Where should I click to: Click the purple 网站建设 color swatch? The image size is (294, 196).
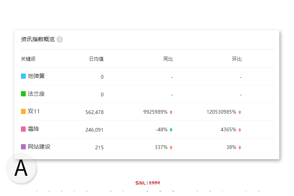point(23,147)
